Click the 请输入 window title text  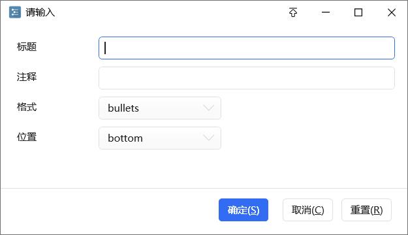point(40,12)
